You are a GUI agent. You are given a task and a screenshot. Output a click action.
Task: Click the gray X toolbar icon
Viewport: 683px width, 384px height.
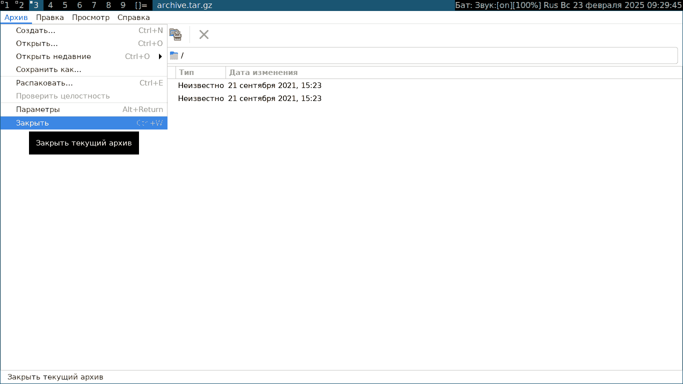(204, 34)
